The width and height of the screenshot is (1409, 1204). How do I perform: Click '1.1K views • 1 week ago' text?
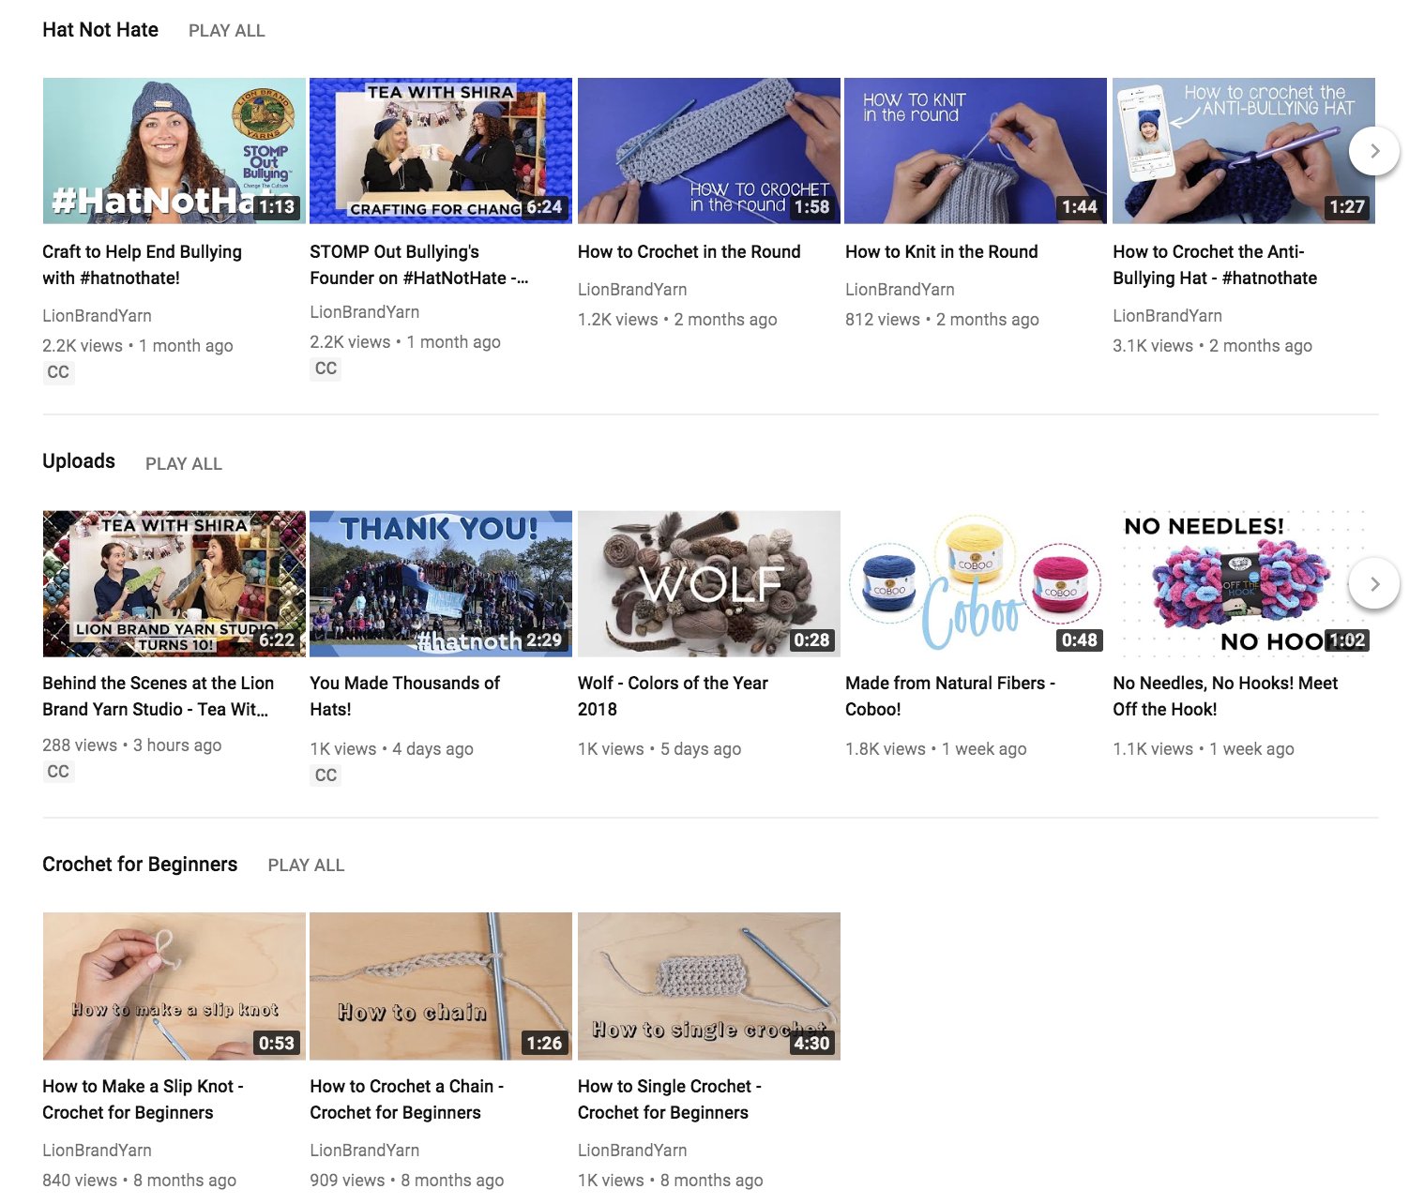[x=1204, y=749]
